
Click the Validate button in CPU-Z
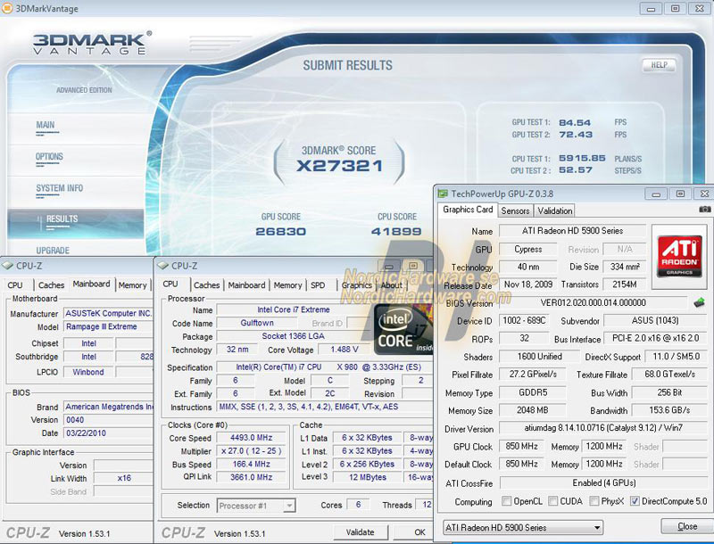[x=361, y=530]
